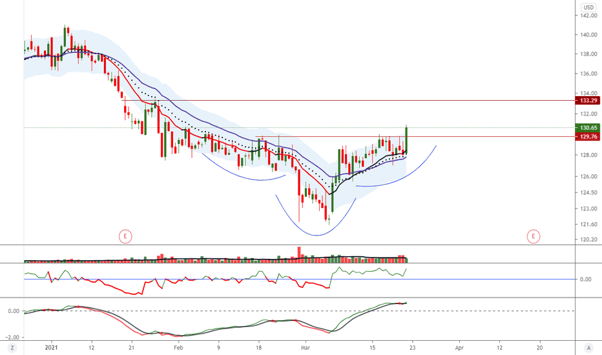Viewport: 602px width, 355px height.
Task: Open the timezone Z button
Action: 12,348
